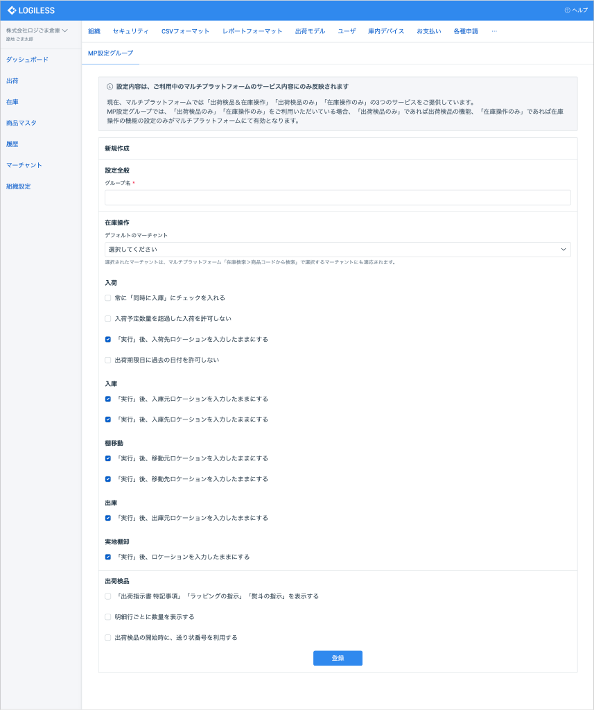The height and width of the screenshot is (710, 594).
Task: Enable 常に「同時に入庫」にチェックを入れる checkbox
Action: pyautogui.click(x=108, y=298)
